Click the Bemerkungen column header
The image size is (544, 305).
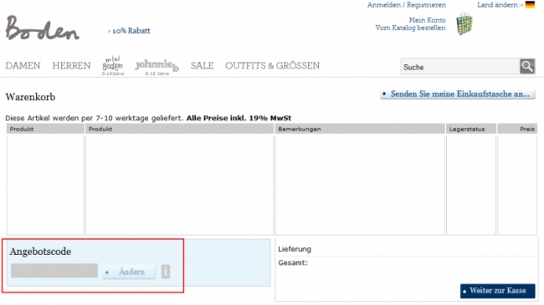click(x=360, y=129)
